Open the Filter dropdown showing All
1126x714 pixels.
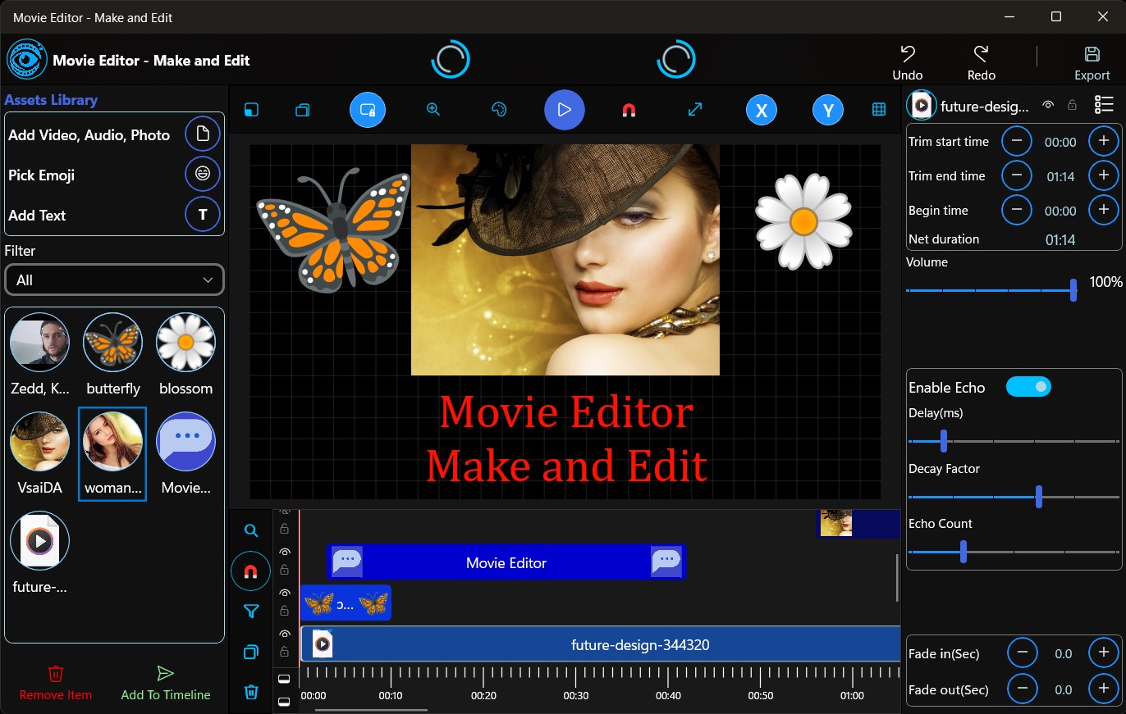click(114, 280)
